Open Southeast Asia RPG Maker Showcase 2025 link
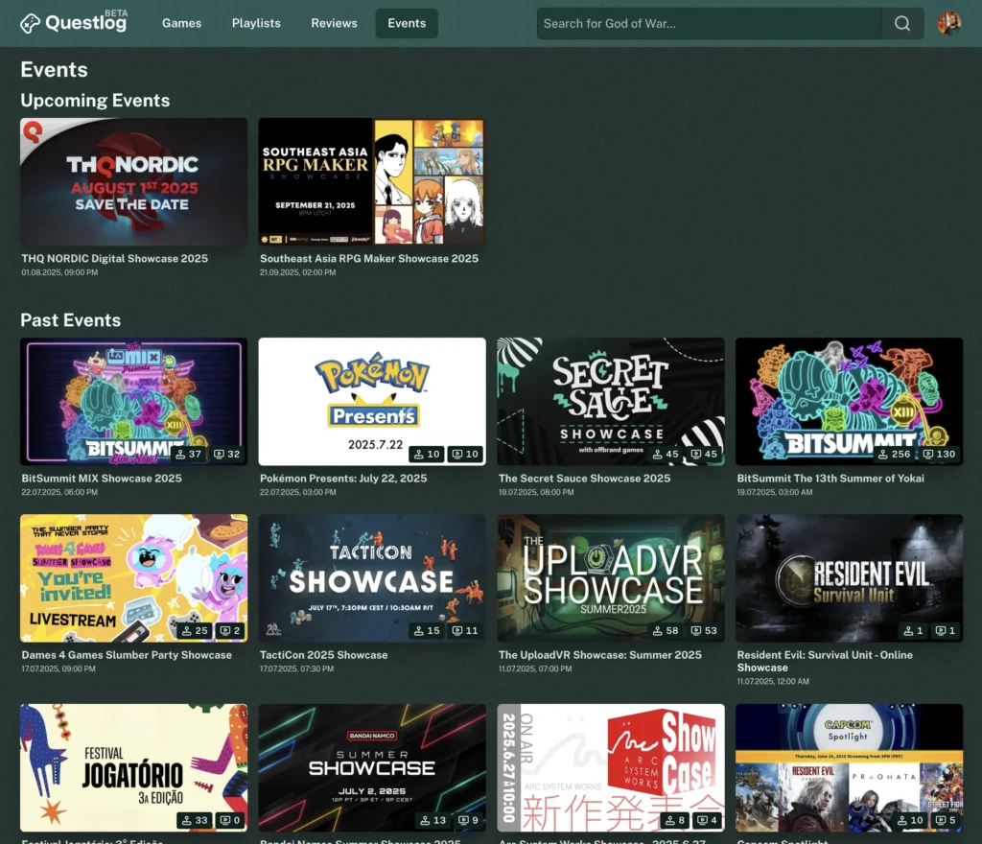The height and width of the screenshot is (844, 982). pyautogui.click(x=369, y=259)
